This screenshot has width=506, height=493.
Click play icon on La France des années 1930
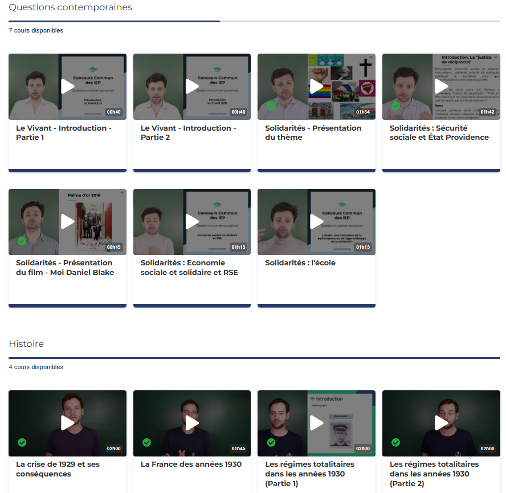(192, 423)
